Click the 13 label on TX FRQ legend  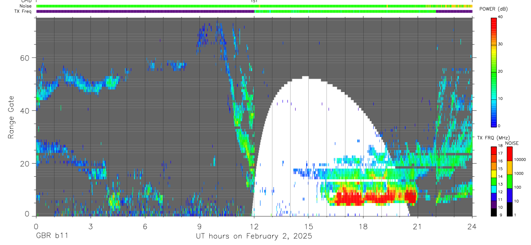pos(500,185)
